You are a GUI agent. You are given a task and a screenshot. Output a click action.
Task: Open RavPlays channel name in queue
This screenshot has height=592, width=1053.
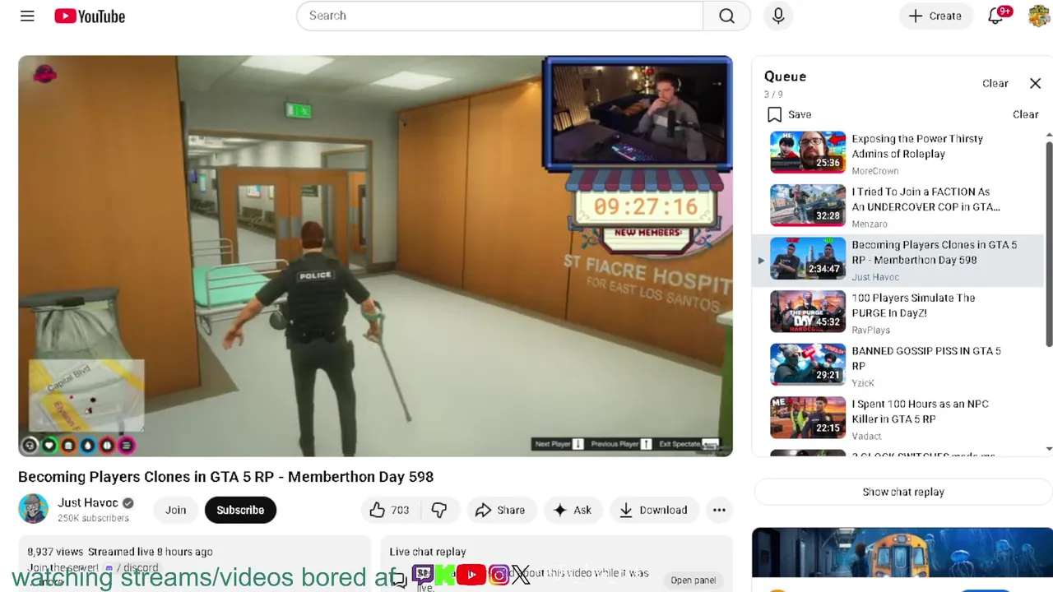[x=870, y=330]
